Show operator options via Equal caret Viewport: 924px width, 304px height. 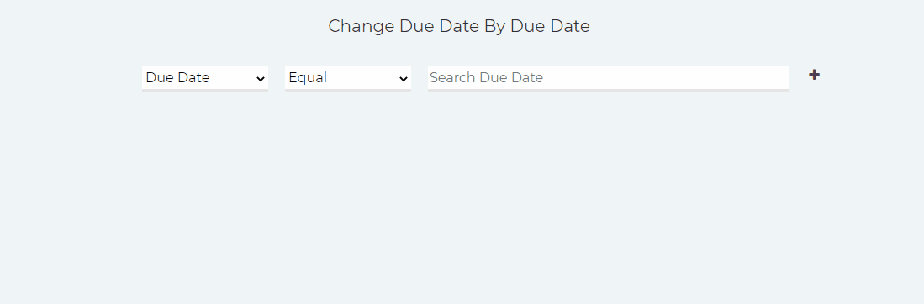(403, 79)
